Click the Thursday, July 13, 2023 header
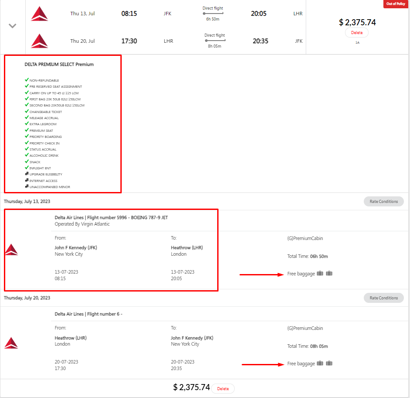Image resolution: width=410 pixels, height=398 pixels. click(27, 202)
